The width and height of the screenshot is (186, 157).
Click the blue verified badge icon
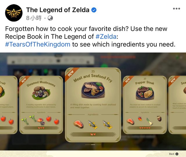[x=94, y=10]
